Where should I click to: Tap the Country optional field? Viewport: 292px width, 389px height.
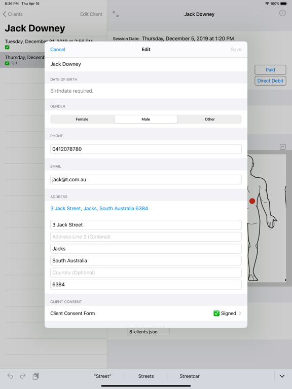pyautogui.click(x=146, y=273)
